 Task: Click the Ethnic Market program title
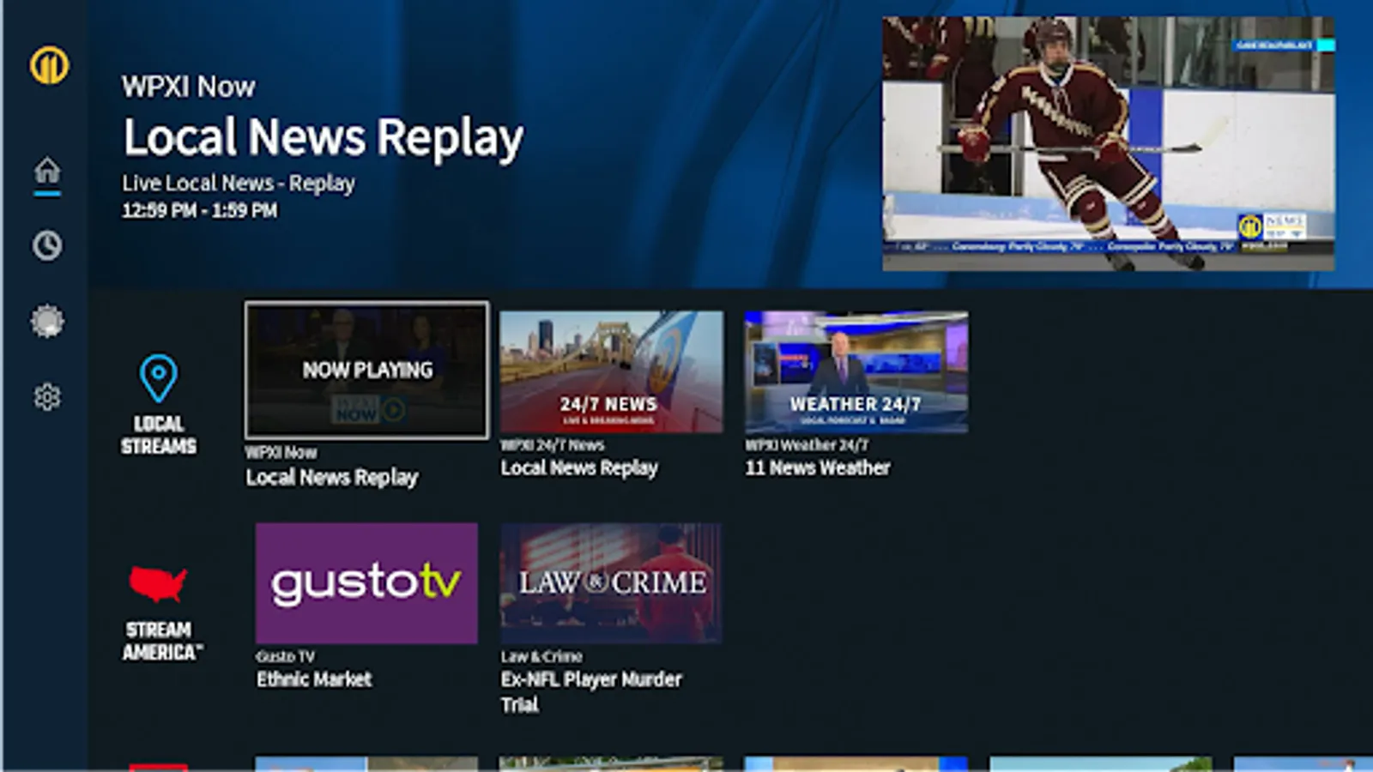click(314, 679)
